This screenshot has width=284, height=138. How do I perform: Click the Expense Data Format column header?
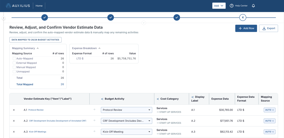[x=245, y=99]
